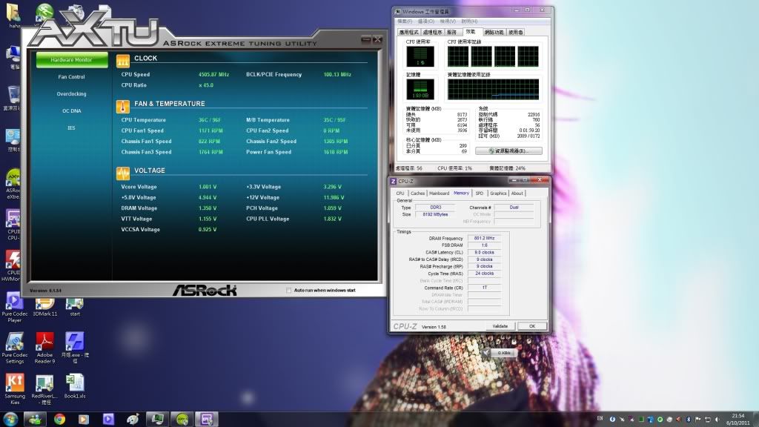The height and width of the screenshot is (427, 759).
Task: Enable Auto run when windows start
Action: coord(289,291)
